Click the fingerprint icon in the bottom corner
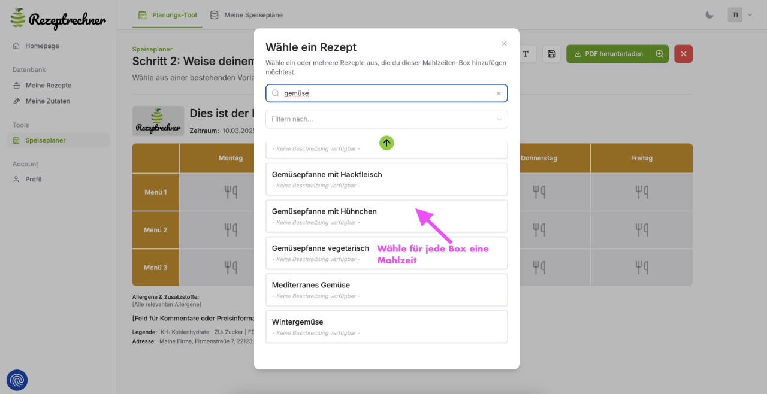Image resolution: width=767 pixels, height=394 pixels. point(17,380)
